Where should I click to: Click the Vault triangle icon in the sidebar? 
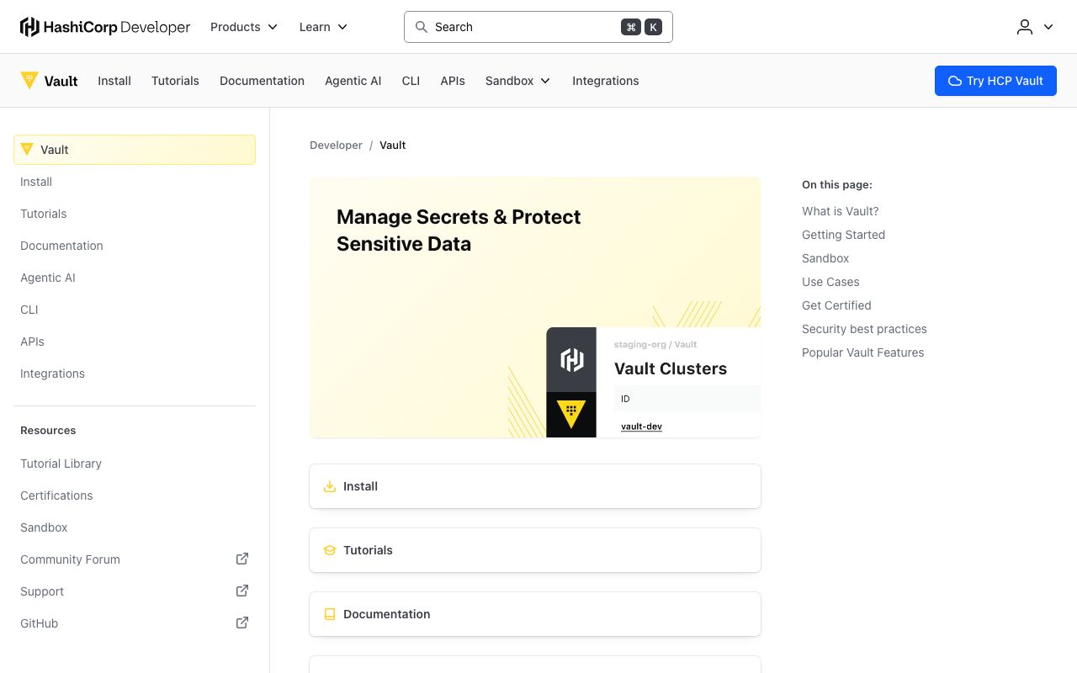coord(27,150)
